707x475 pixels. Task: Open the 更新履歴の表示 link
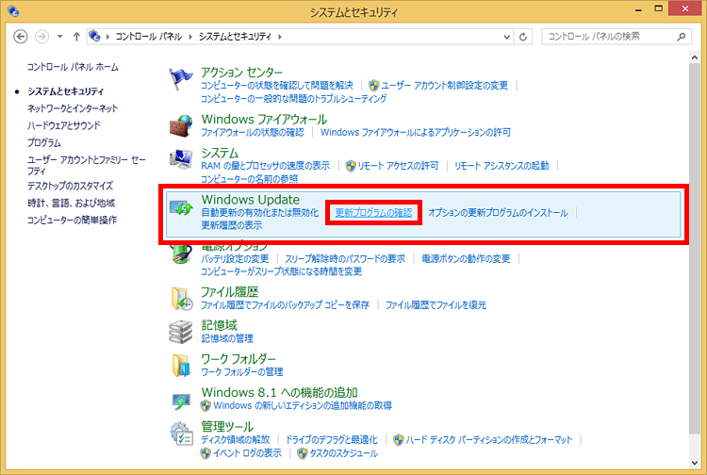(232, 226)
